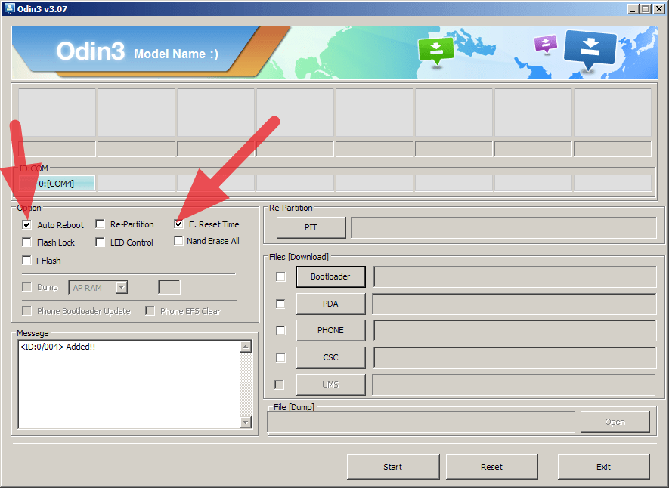Maximize the Odin3 window

click(645, 8)
